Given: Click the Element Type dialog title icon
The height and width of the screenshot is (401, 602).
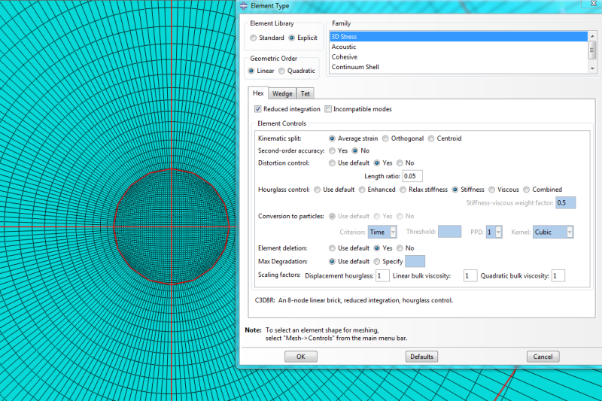Looking at the screenshot, I should 244,6.
